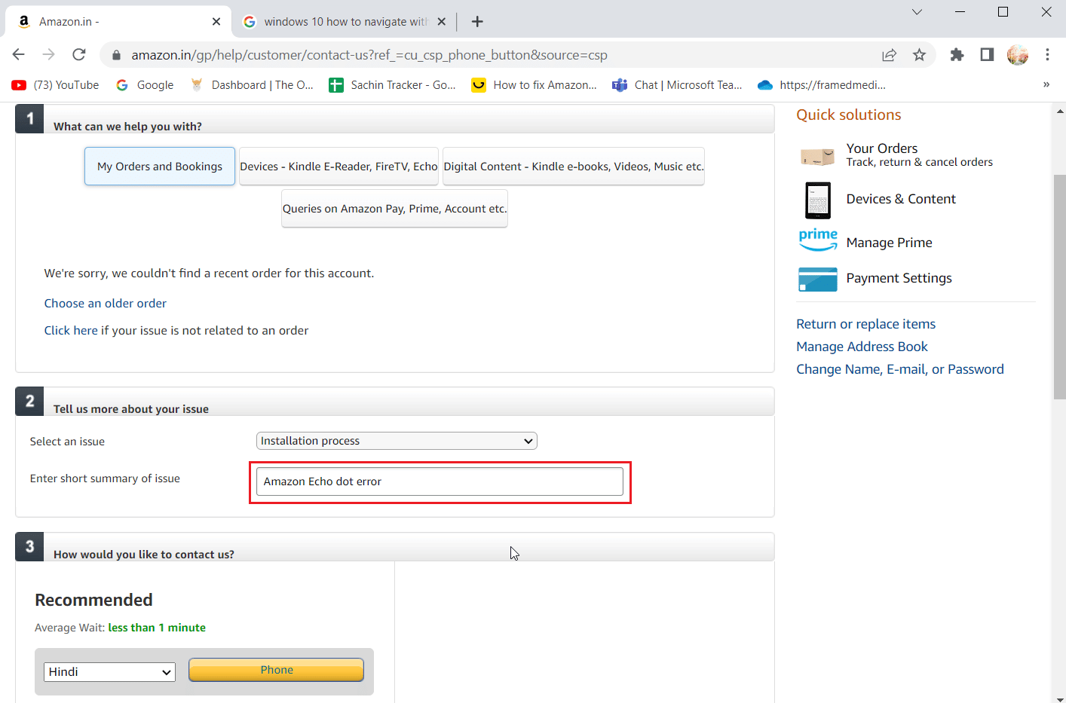Open a new tab with plus button
Screen dimensions: 1066x703
pos(477,21)
